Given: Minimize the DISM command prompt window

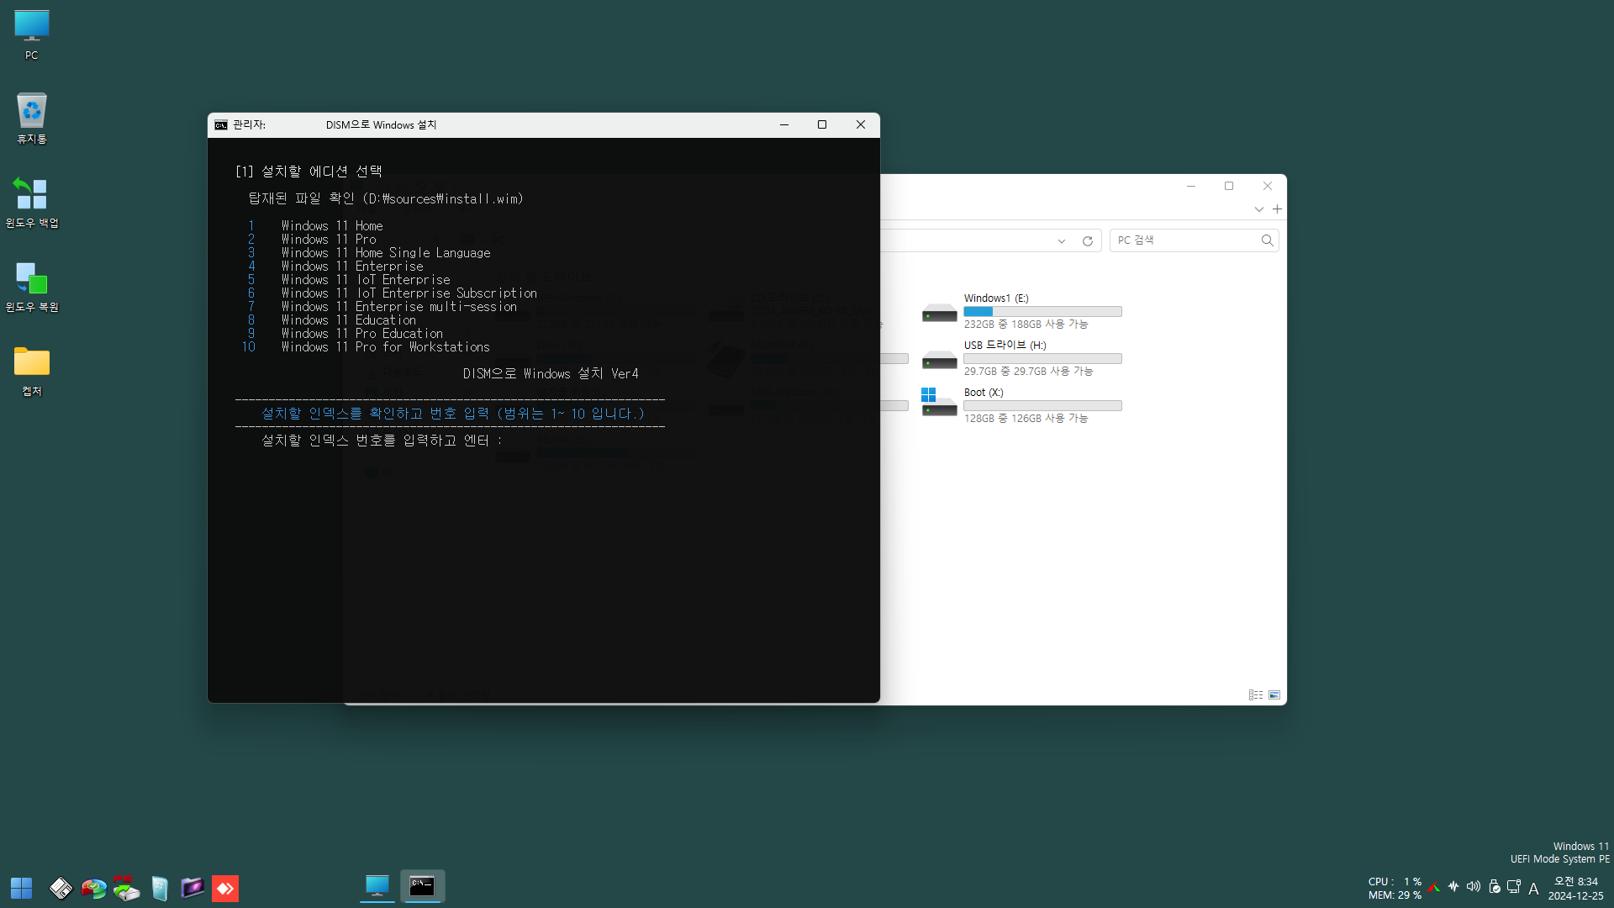Looking at the screenshot, I should [x=784, y=125].
